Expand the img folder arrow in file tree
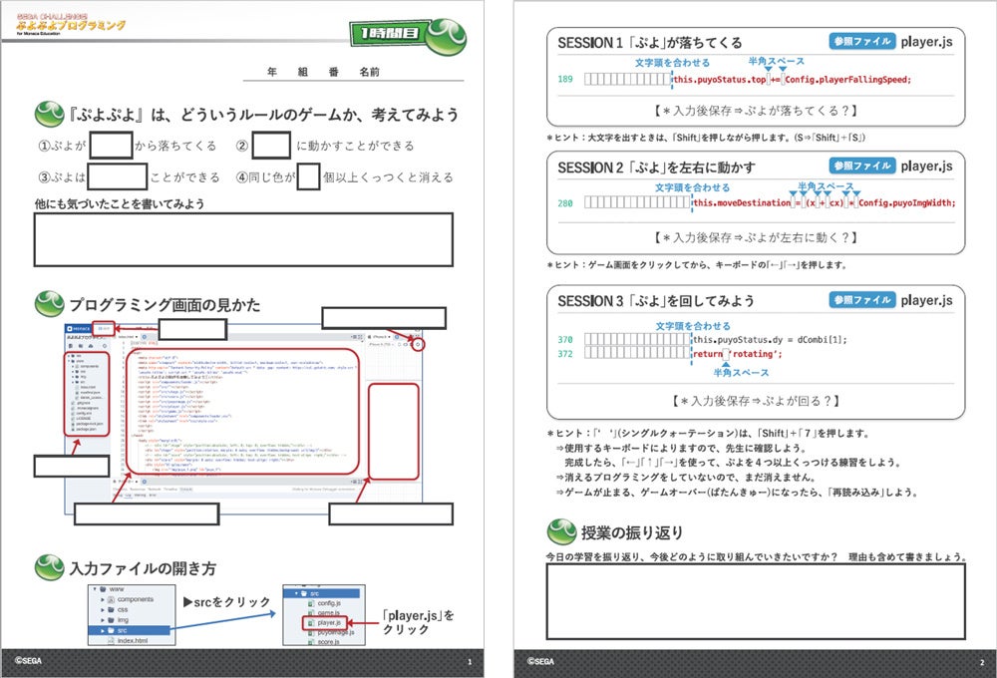This screenshot has height=678, width=997. tap(103, 620)
